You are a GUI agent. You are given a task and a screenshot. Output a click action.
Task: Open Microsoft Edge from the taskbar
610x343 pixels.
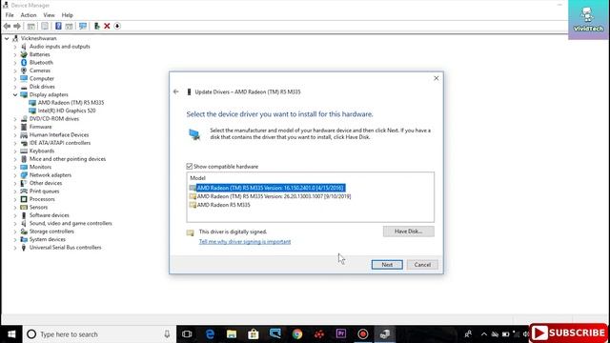coord(210,334)
